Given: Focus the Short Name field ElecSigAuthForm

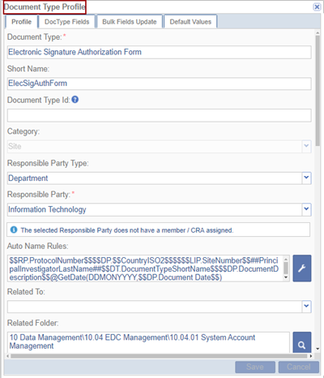Looking at the screenshot, I should coord(160,84).
